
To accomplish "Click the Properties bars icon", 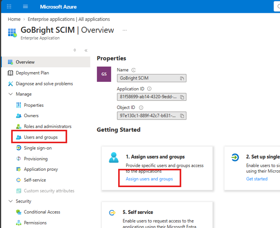I will pos(19,105).
